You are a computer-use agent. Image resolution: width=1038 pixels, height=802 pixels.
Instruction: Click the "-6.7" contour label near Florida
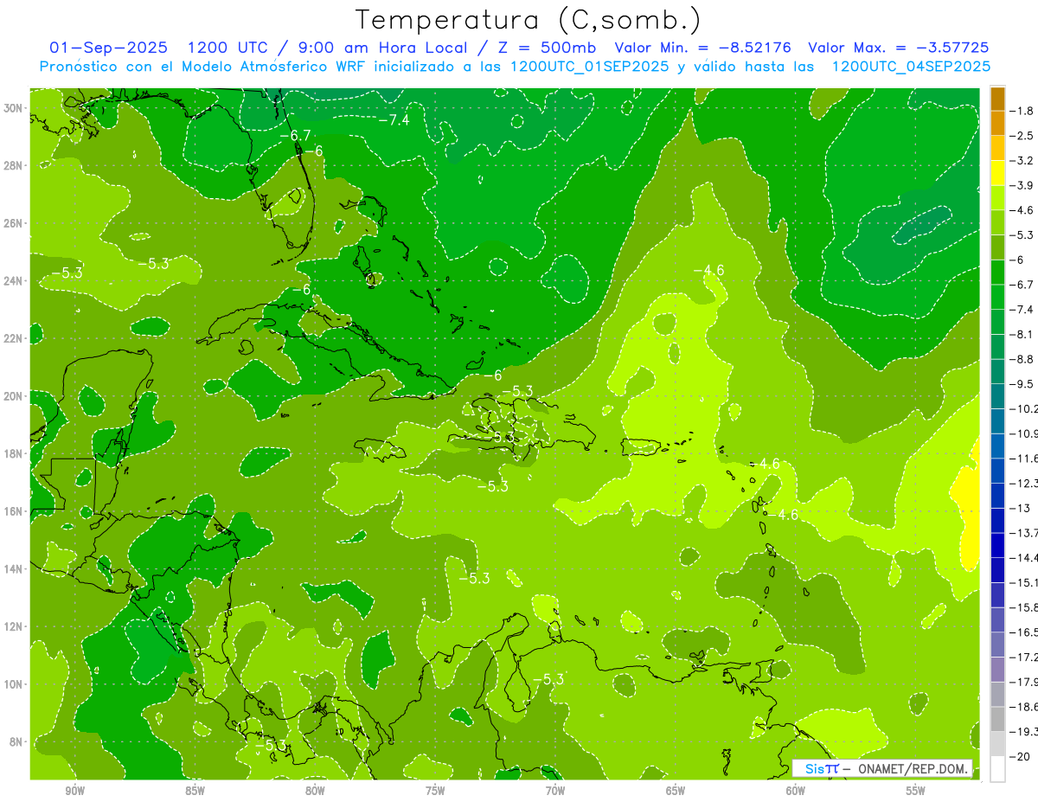tap(295, 136)
